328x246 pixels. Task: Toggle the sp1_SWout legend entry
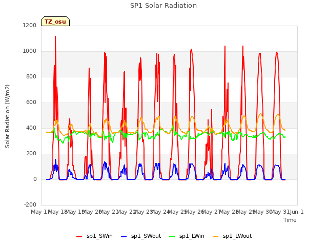click(141, 236)
